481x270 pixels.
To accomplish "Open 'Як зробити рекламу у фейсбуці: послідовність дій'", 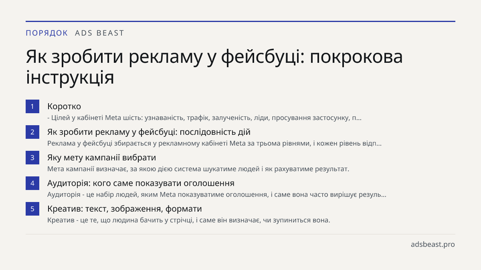I will coord(149,132).
